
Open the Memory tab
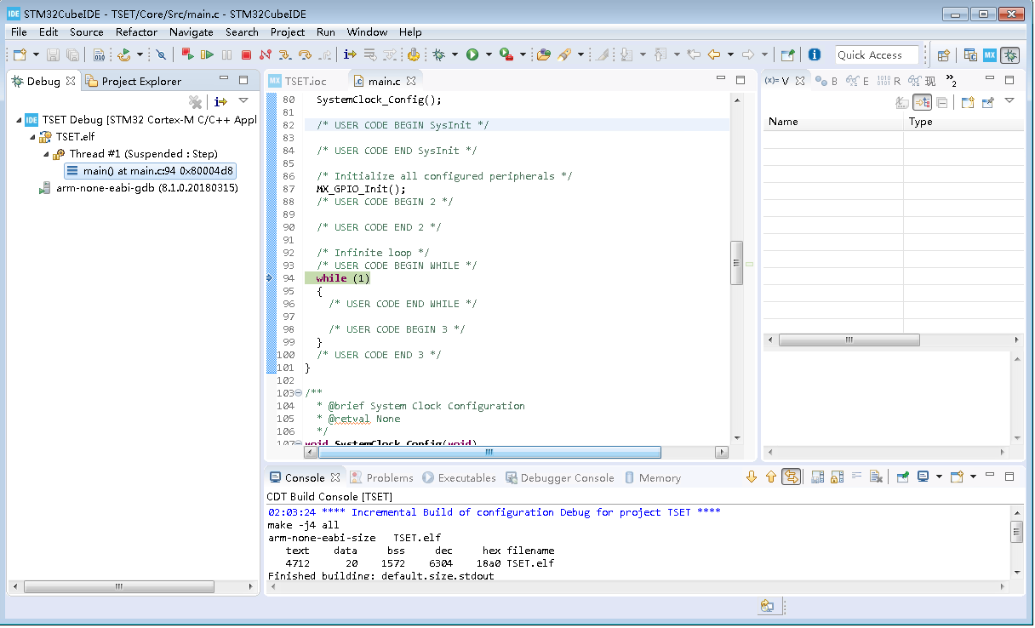(653, 477)
